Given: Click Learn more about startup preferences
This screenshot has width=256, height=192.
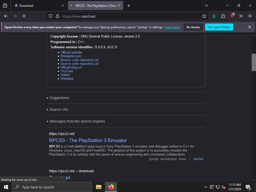Looking at the screenshot, I should pos(172,27).
